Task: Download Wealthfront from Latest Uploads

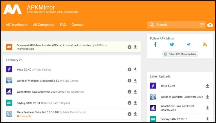Action: 207,108
